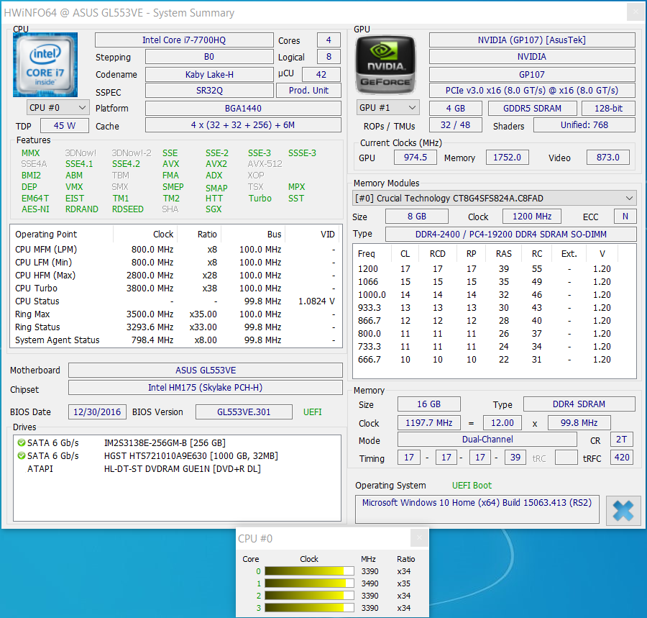Click the RDSEED feature flag
This screenshot has width=647, height=618.
pos(128,209)
